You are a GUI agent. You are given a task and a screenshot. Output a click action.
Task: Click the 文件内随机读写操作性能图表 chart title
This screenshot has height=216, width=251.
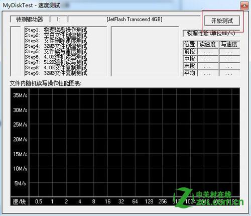click(45, 83)
